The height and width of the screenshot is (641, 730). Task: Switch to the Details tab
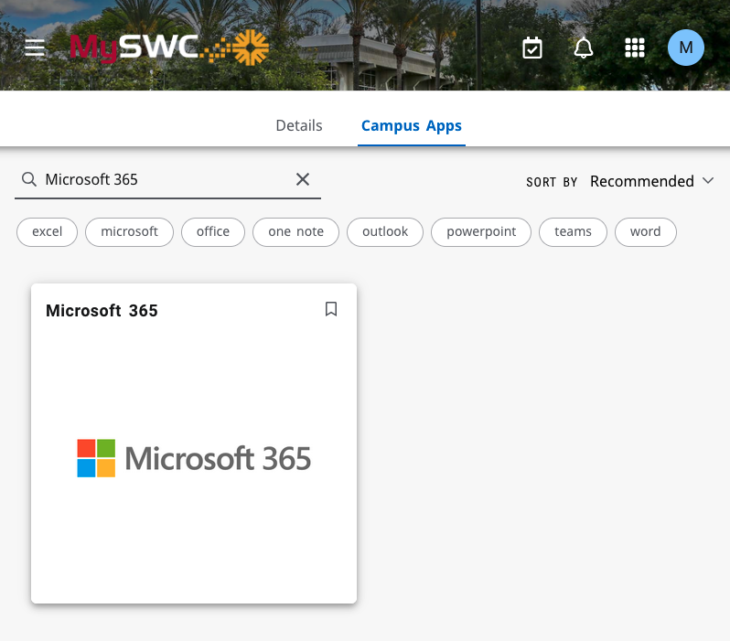click(x=299, y=125)
